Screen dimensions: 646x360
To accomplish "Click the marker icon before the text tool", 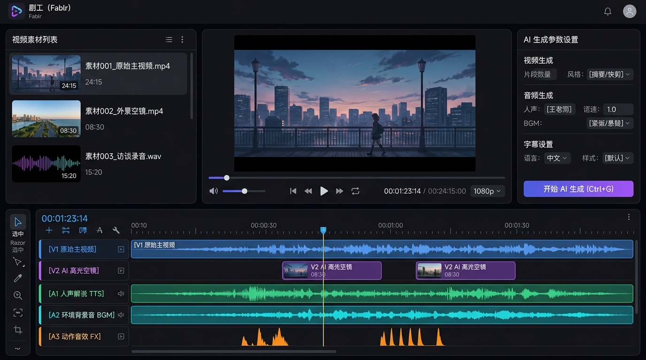I will coord(83,230).
